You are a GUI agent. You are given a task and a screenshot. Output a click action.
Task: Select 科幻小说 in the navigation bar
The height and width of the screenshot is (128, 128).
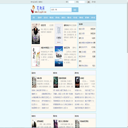coord(75,17)
